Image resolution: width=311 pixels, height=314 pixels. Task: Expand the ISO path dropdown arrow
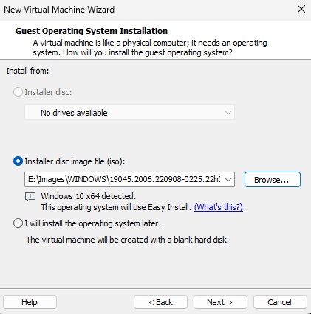pos(228,180)
